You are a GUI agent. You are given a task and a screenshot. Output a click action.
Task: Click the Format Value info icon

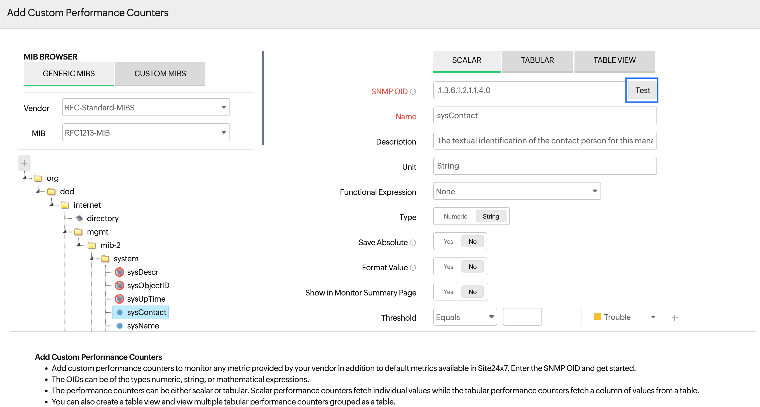click(413, 268)
